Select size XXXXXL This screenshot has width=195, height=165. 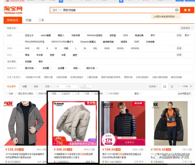pyautogui.click(x=135, y=48)
